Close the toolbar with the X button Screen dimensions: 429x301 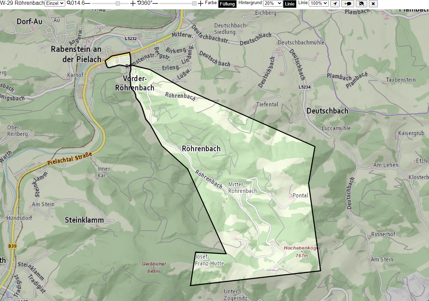(373, 3)
